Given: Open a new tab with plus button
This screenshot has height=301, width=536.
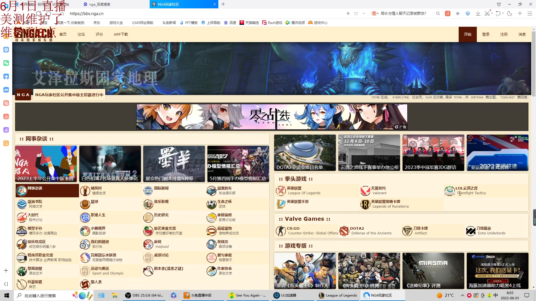Looking at the screenshot, I should coord(223,4).
